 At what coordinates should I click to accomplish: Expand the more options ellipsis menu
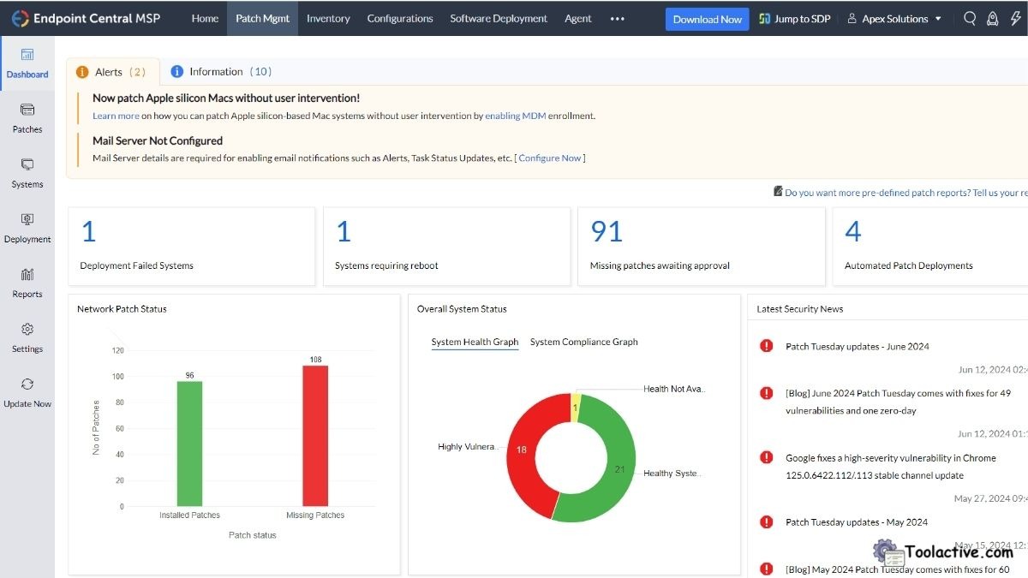point(618,18)
